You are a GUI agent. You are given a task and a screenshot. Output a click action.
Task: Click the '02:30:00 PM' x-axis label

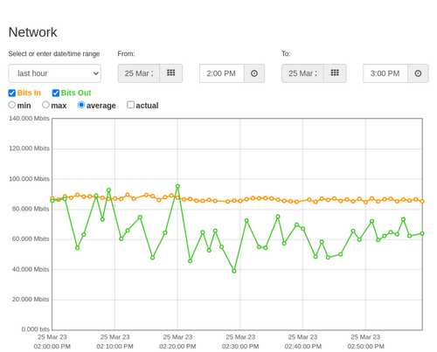coord(240,347)
